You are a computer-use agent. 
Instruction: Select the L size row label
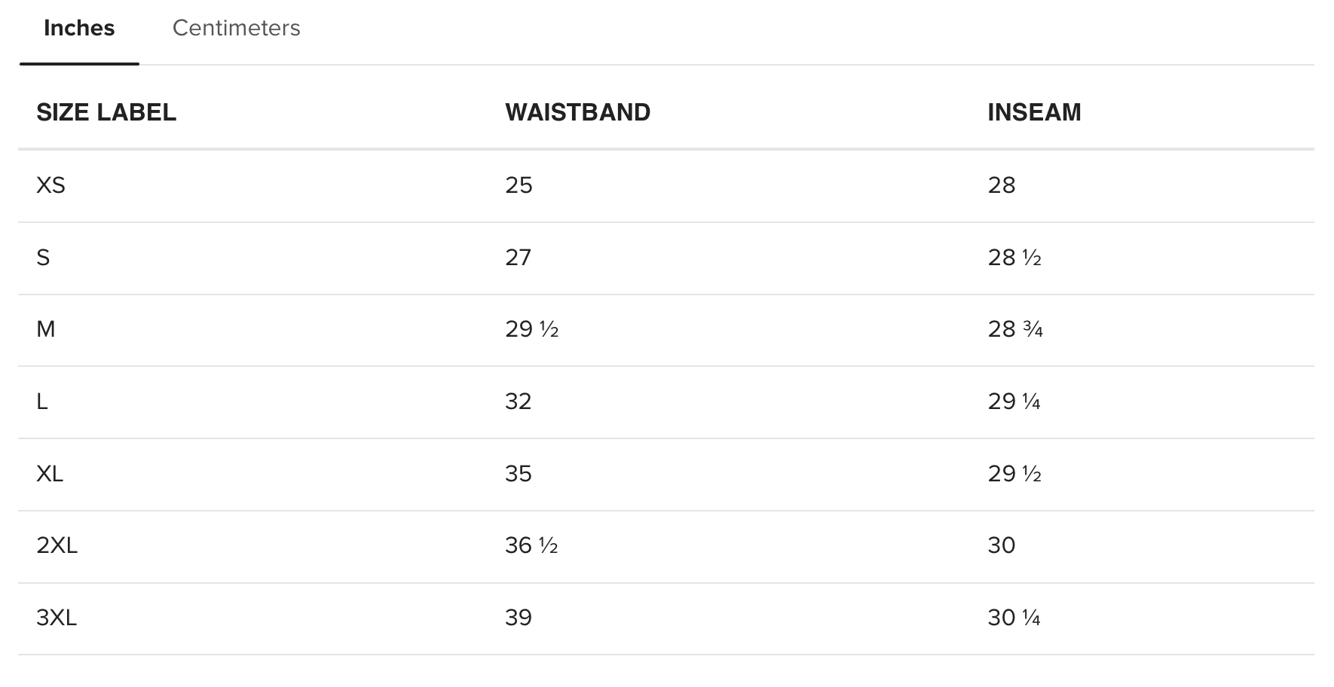point(42,402)
